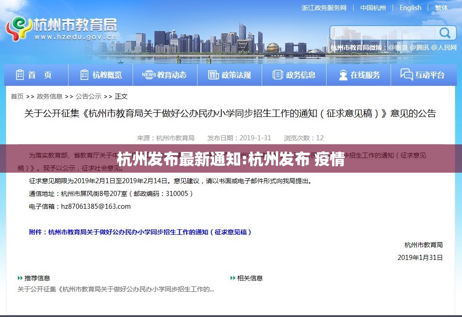462x317 pixels.
Task: Open the @新浪 Weibo link
Action: pyautogui.click(x=398, y=48)
